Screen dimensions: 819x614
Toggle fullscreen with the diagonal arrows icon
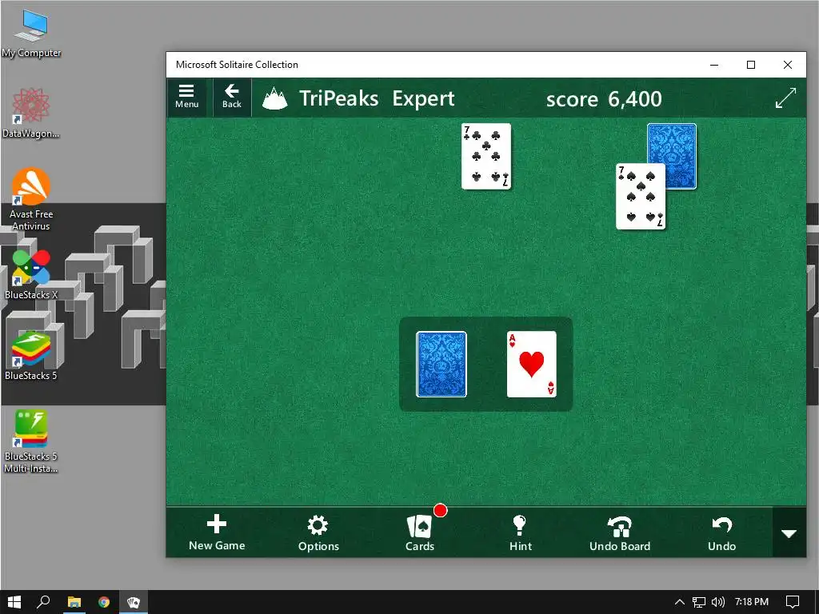point(785,98)
